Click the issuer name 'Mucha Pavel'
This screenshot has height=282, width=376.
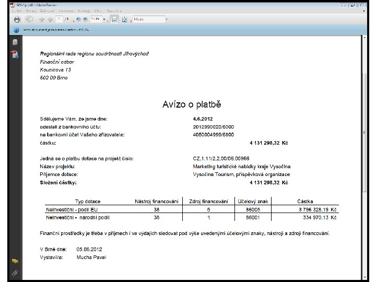[x=91, y=257]
